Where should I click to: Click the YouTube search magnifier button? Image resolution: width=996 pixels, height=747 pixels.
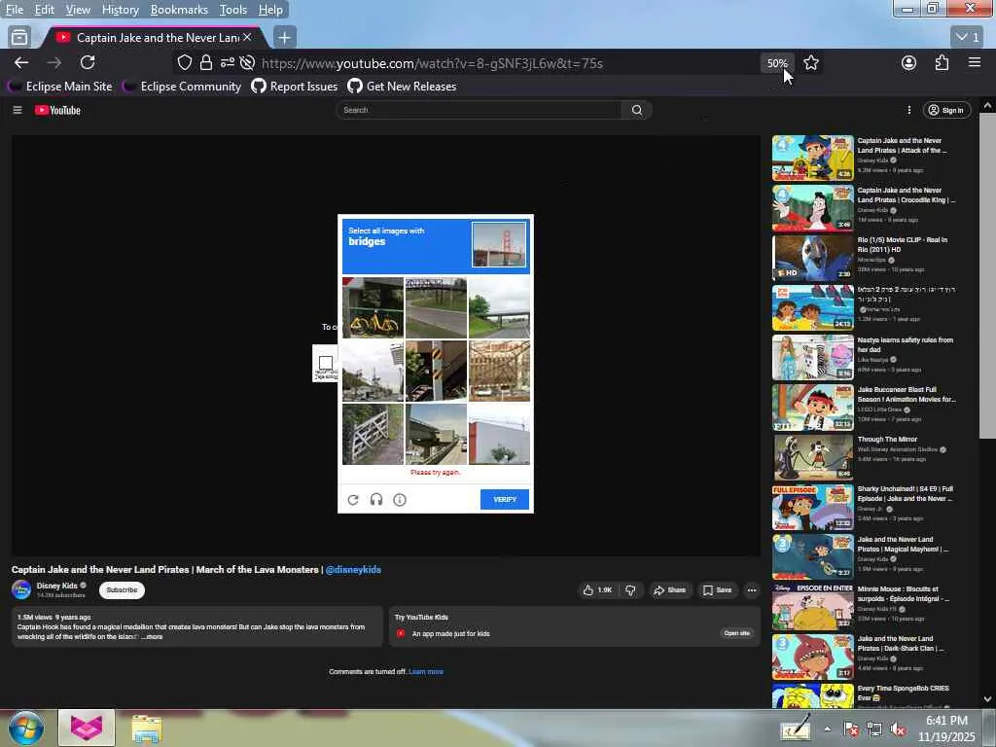[636, 110]
